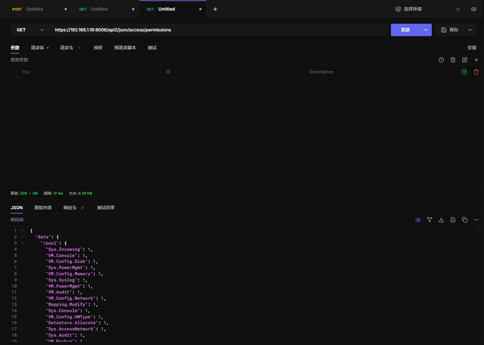The image size is (484, 345).
Task: Open the response filter funnel icon
Action: 430,220
